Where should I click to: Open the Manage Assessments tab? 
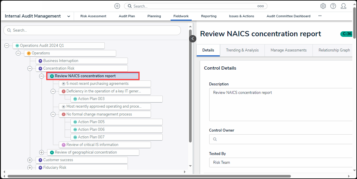(288, 50)
